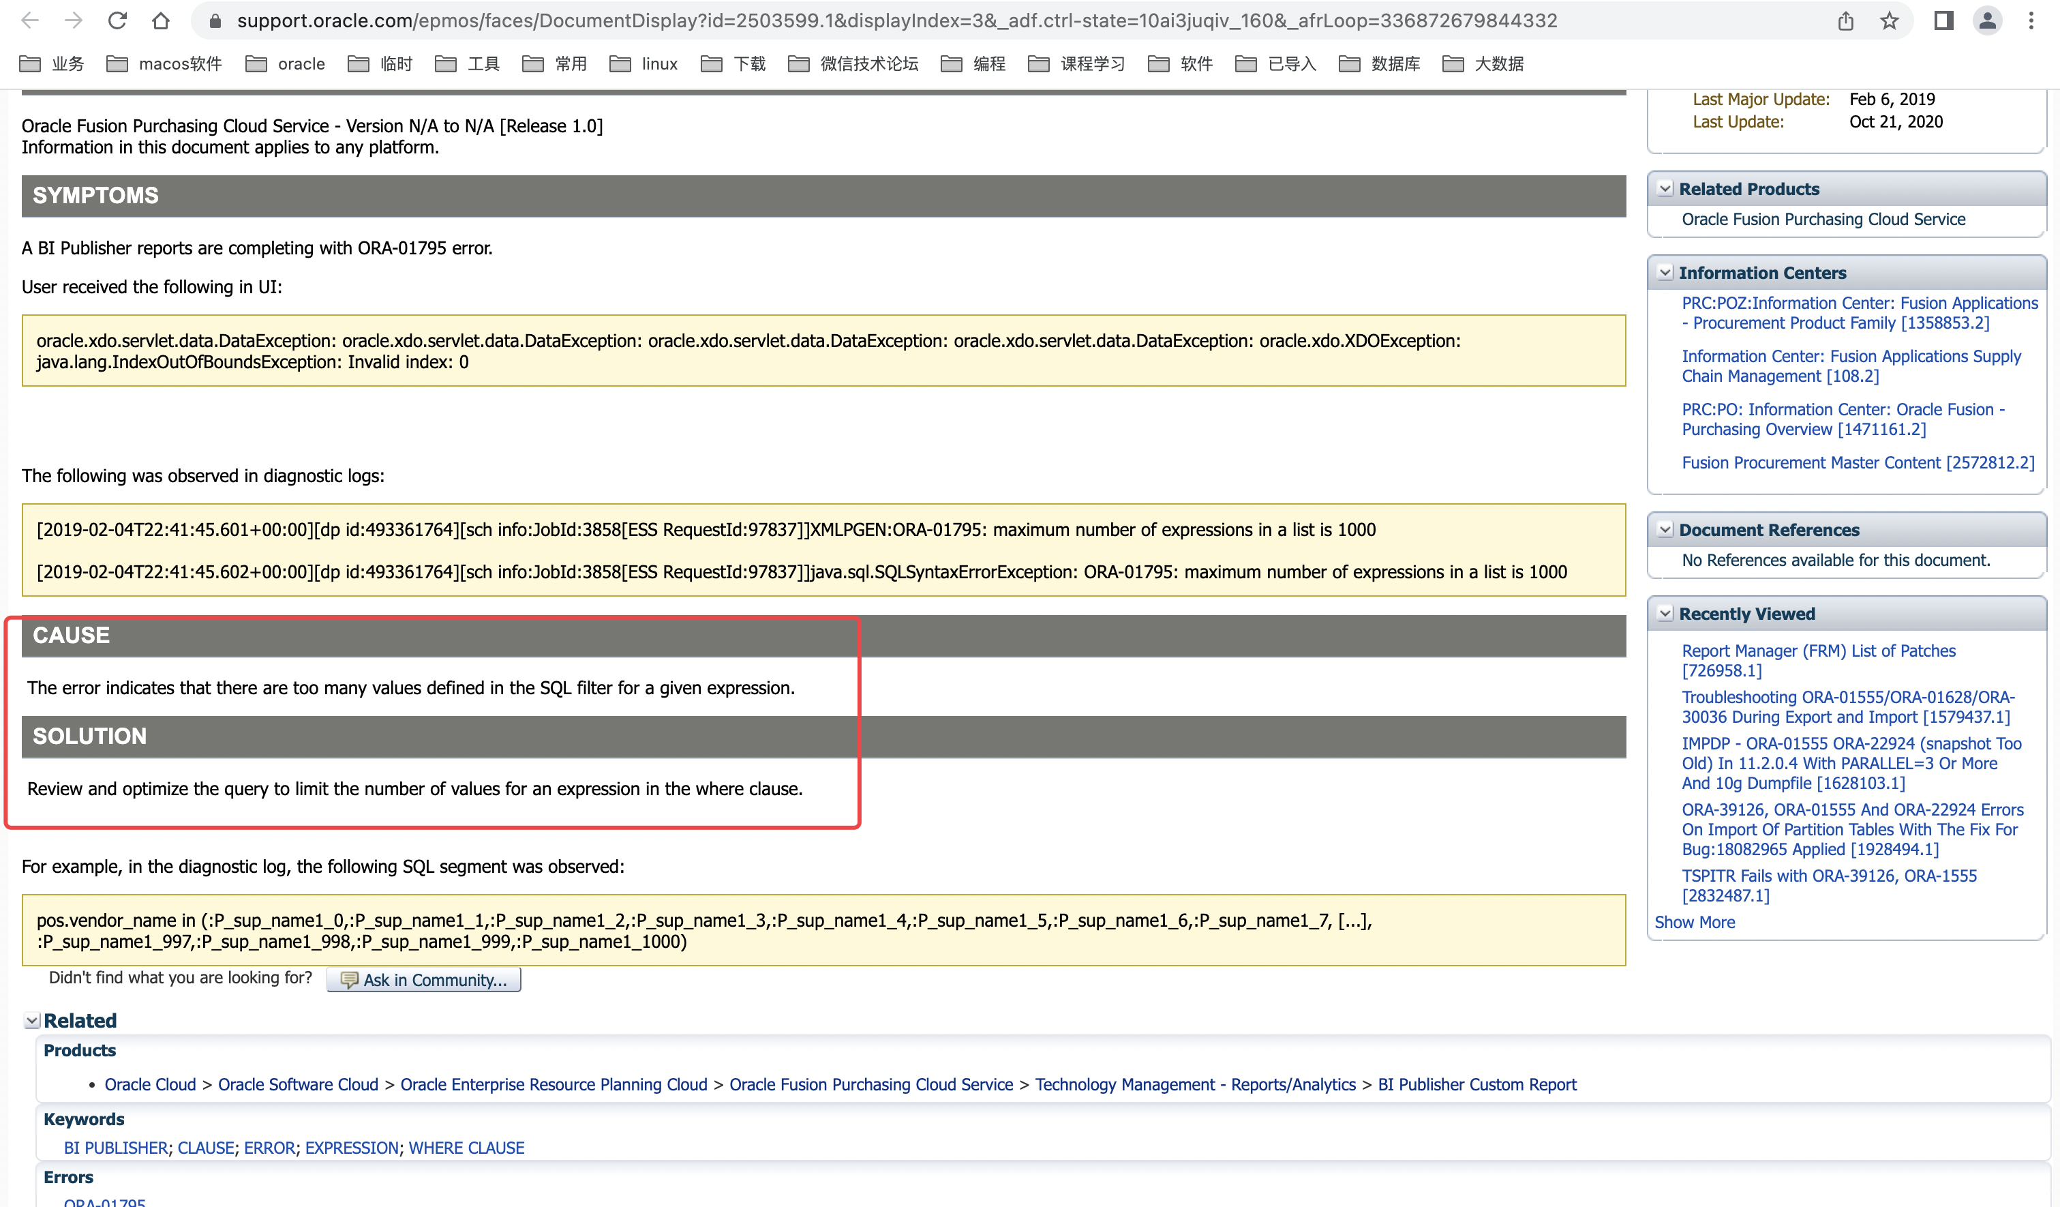This screenshot has width=2060, height=1207.
Task: Open the browser profile avatar
Action: click(x=1988, y=20)
